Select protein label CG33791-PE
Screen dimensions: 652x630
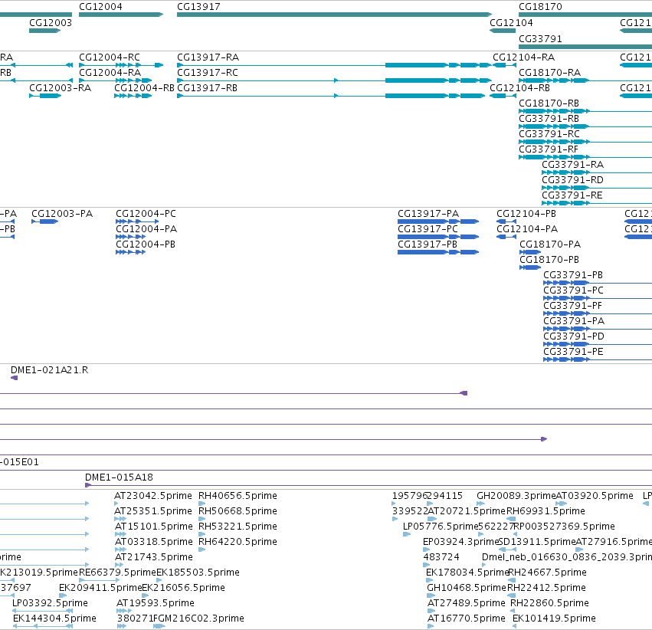point(573,353)
